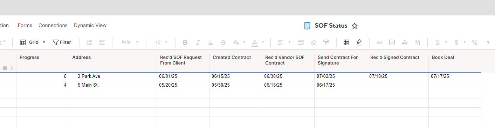This screenshot has width=495, height=128.
Task: Expand the font size 10 dropdown
Action: point(161,42)
